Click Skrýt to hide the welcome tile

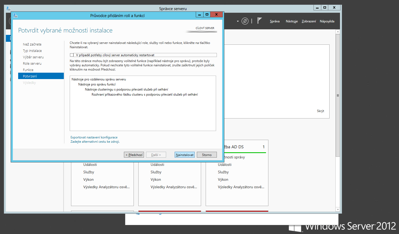click(320, 111)
